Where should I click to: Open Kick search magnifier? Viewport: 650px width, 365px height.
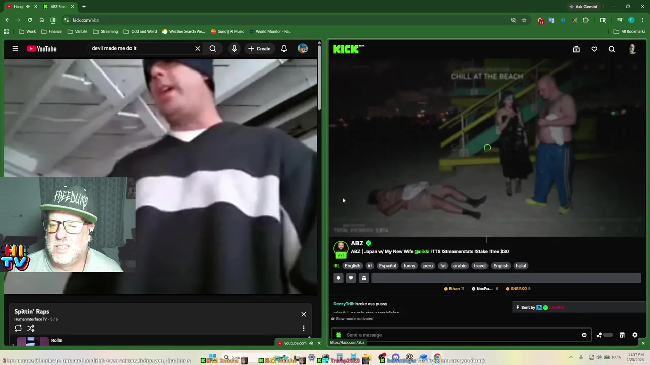pyautogui.click(x=612, y=49)
